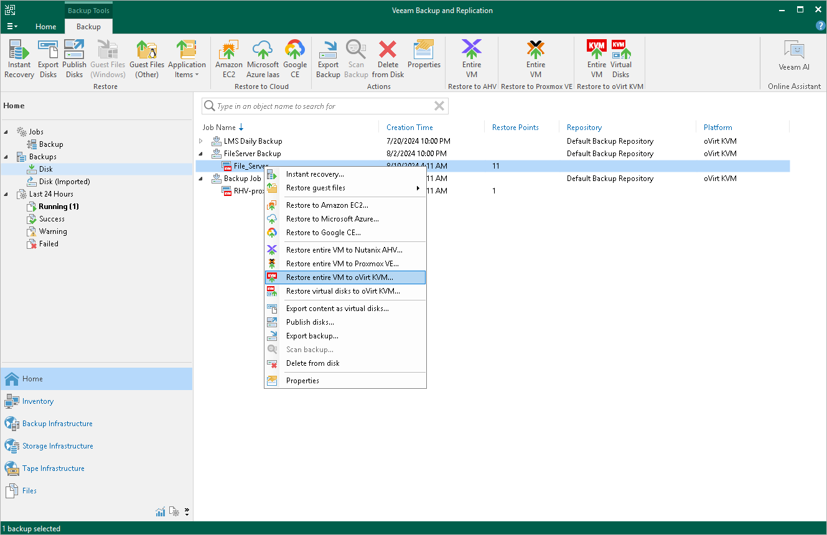The height and width of the screenshot is (535, 827).
Task: Choose Delete from disk menu item
Action: coord(345,363)
